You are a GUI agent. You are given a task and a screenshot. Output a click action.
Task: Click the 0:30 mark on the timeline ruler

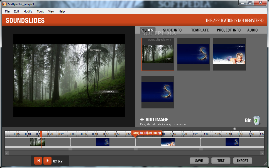[73, 134]
